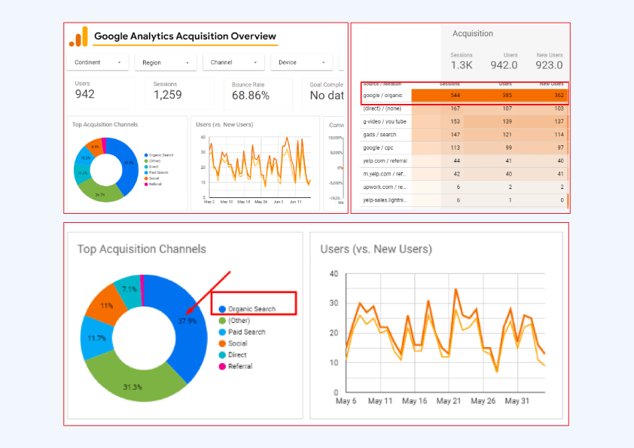Viewport: 634px width, 448px height.
Task: Click the orange Social legend dot in enlarged chart
Action: coord(222,343)
